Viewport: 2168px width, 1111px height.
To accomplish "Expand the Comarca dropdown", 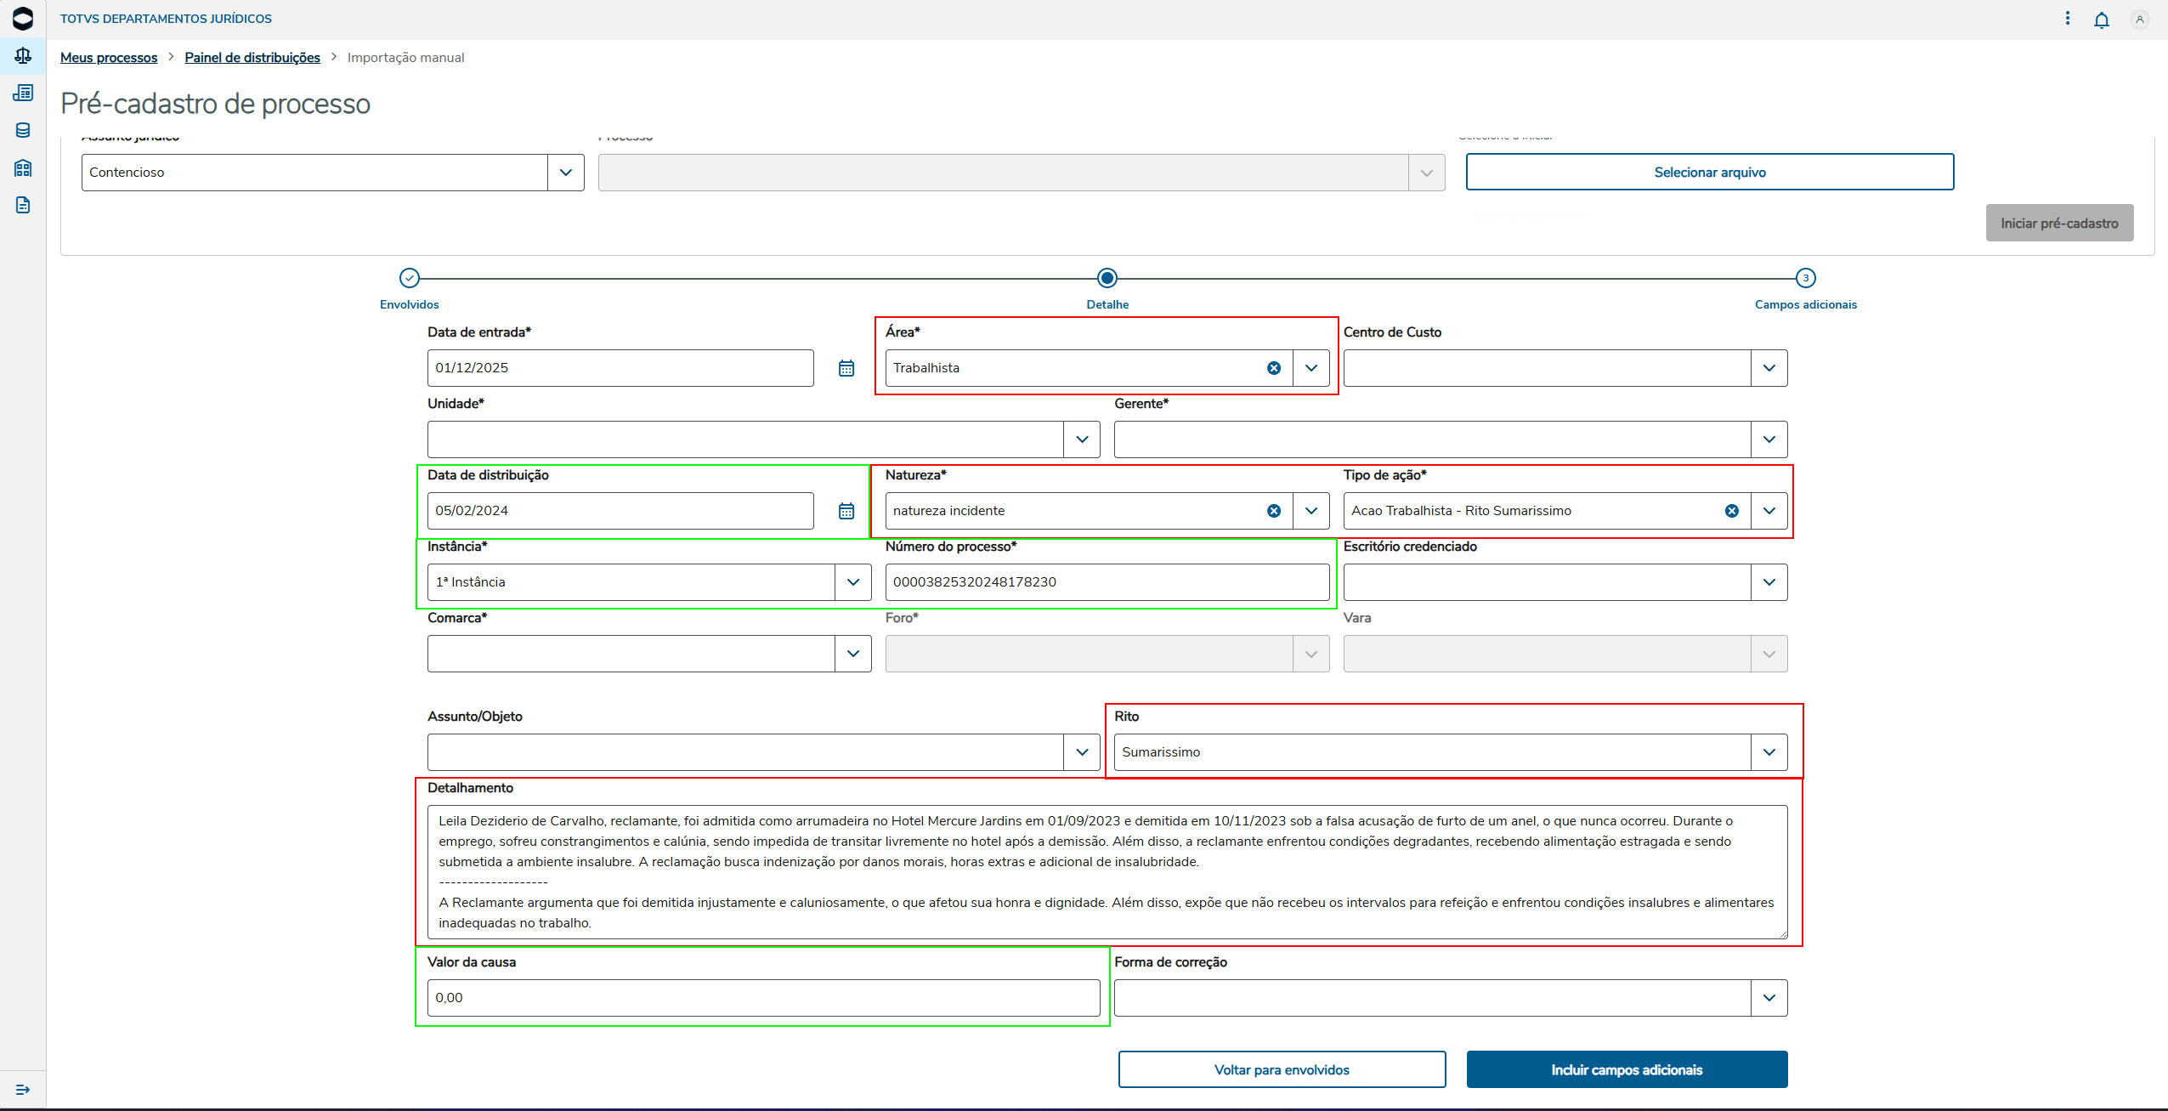I will click(852, 654).
